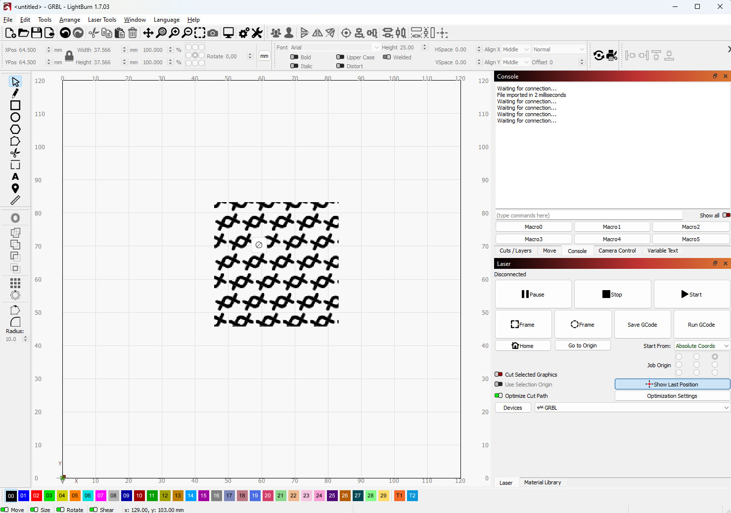This screenshot has width=731, height=513.
Task: Open the GRBL device dropdown
Action: coord(632,408)
